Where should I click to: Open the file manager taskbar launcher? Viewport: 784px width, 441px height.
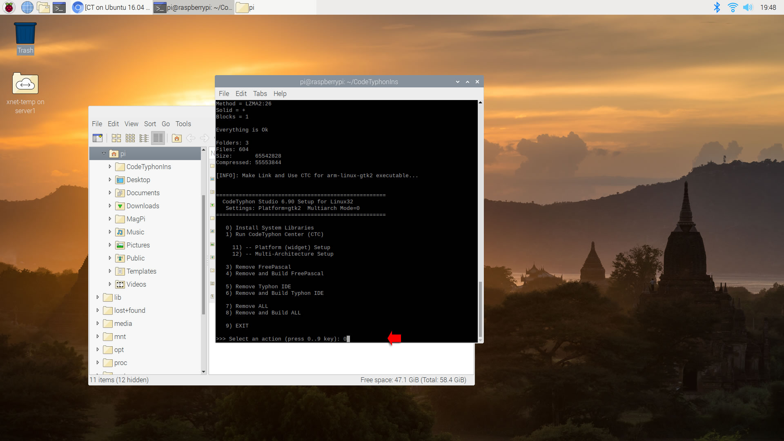pyautogui.click(x=43, y=7)
